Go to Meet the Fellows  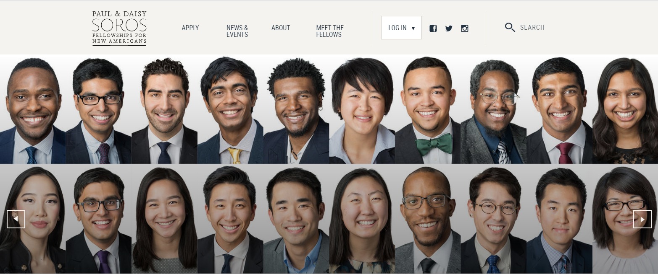click(330, 31)
